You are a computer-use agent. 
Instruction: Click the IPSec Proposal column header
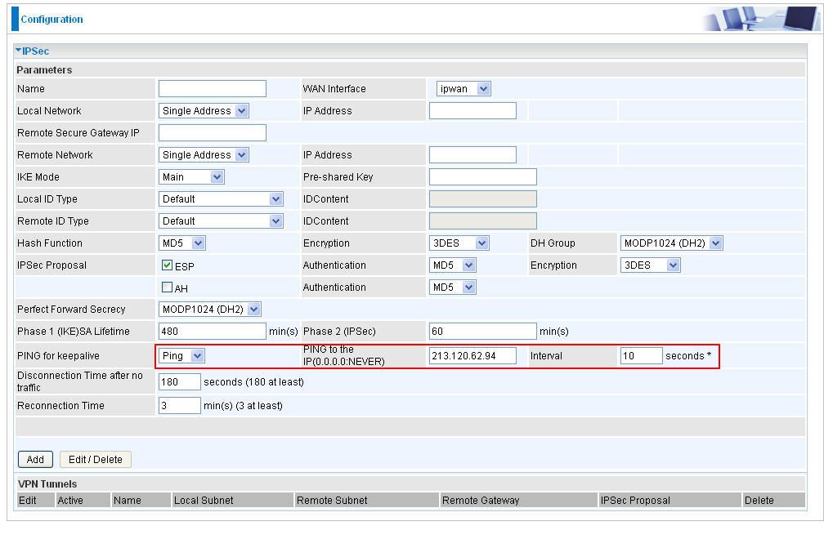pos(635,501)
